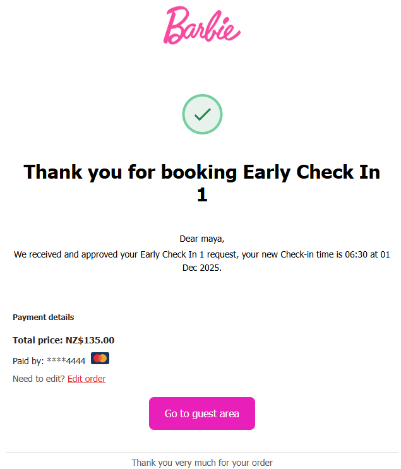The image size is (401, 469).
Task: Click the green checkmark success icon
Action: click(x=202, y=114)
